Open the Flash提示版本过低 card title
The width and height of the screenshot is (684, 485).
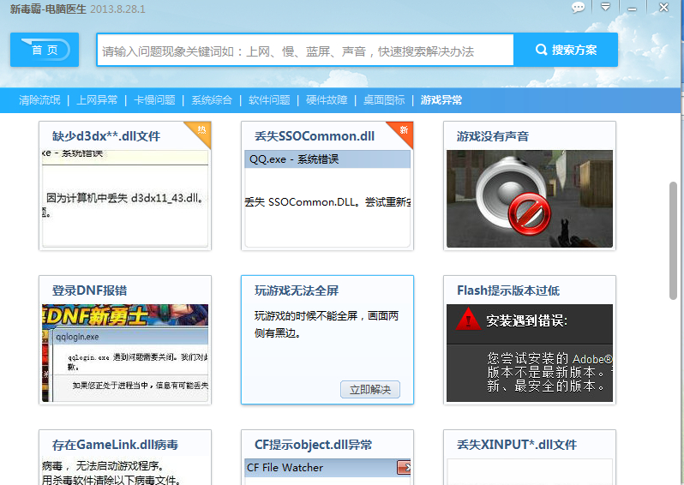click(x=508, y=290)
